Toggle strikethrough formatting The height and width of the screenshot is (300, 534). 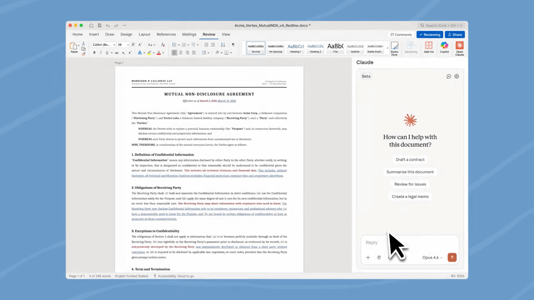coord(117,53)
